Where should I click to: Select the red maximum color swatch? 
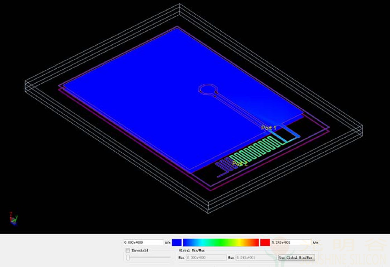[x=265, y=242]
